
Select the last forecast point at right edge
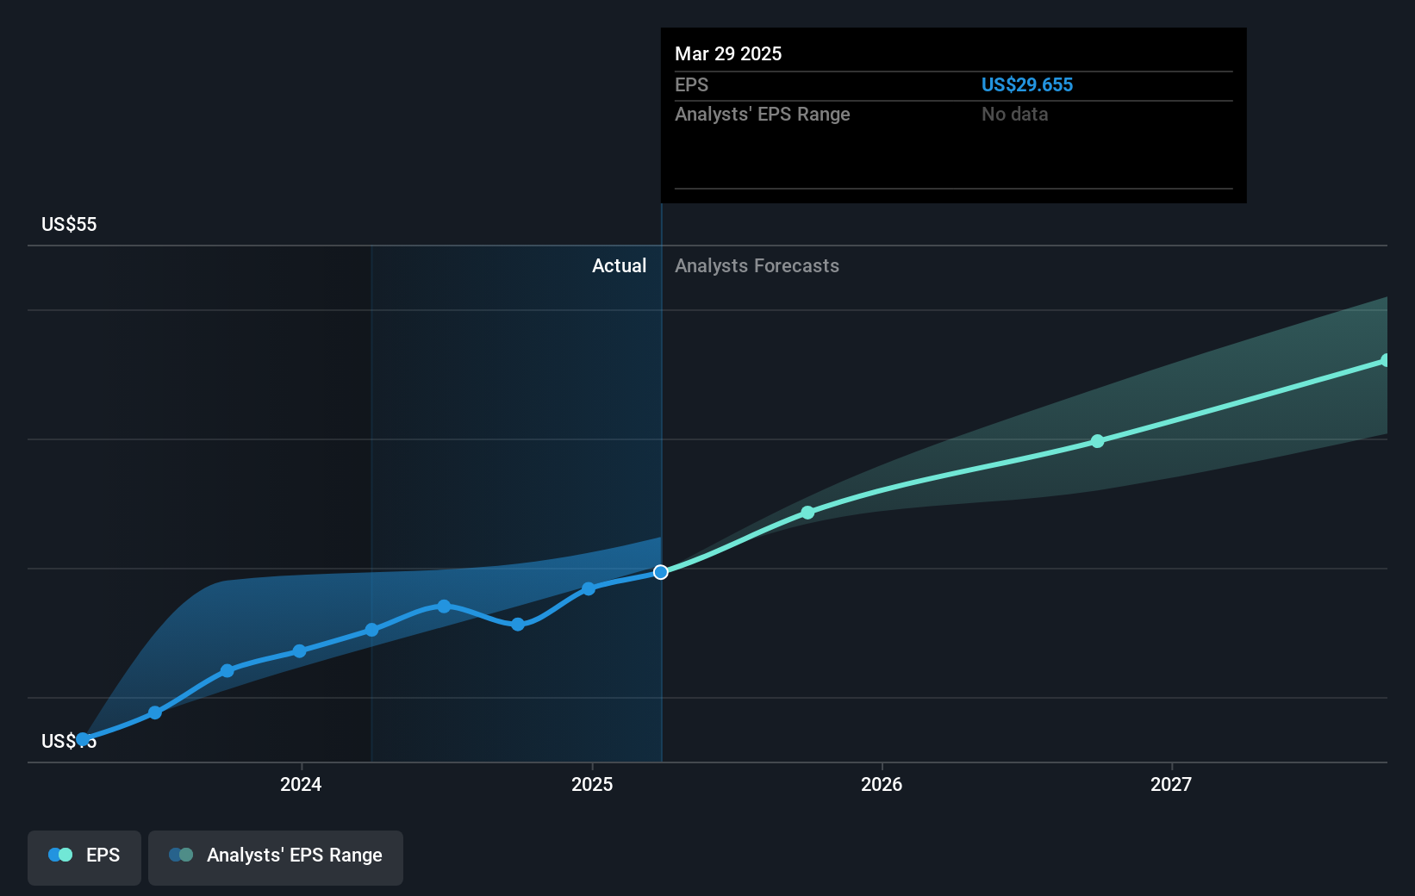[x=1386, y=360]
